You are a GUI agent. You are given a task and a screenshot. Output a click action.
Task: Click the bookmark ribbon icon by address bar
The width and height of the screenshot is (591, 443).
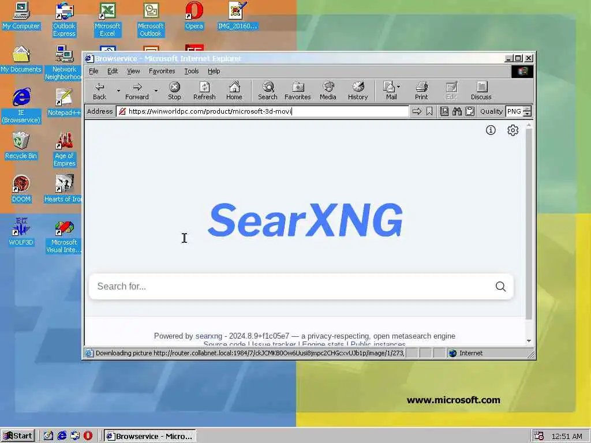click(429, 111)
